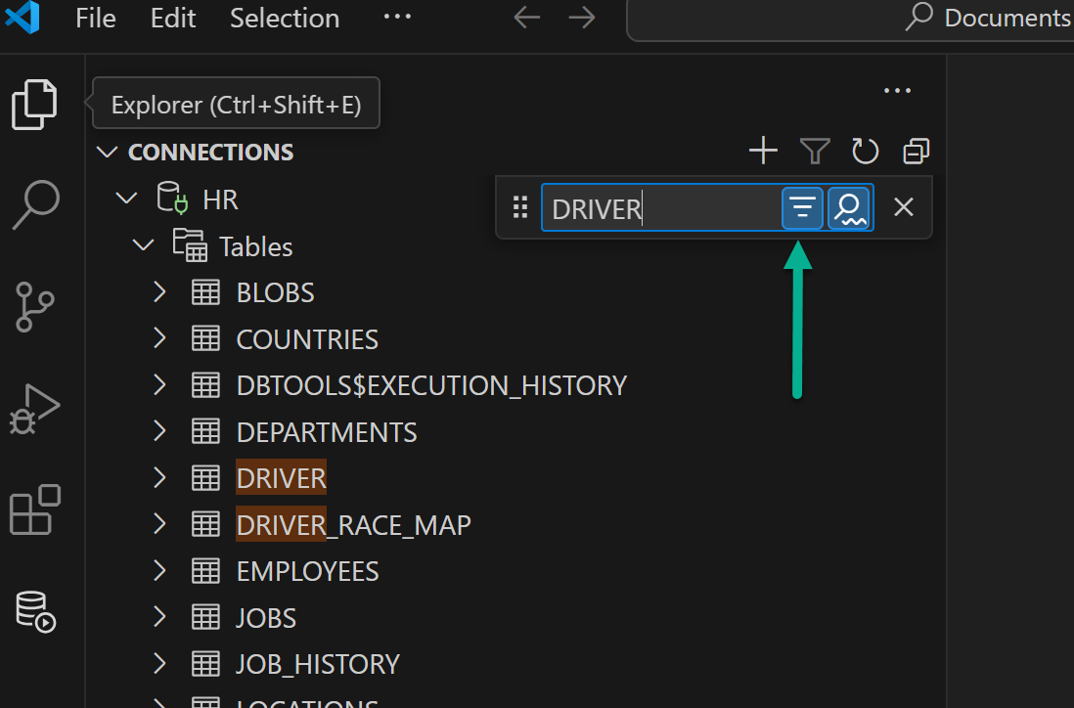The width and height of the screenshot is (1074, 708).
Task: Select the EMPLOYEES table
Action: (307, 571)
